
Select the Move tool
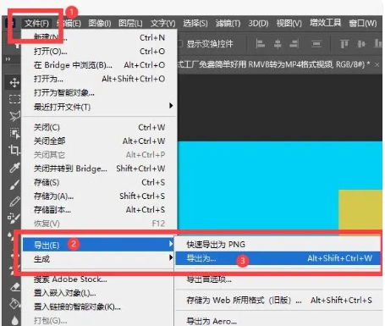[14, 83]
